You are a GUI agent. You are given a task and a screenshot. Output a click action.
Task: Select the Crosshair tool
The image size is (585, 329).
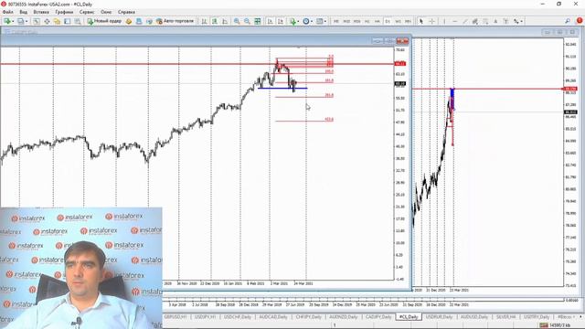coord(432,21)
